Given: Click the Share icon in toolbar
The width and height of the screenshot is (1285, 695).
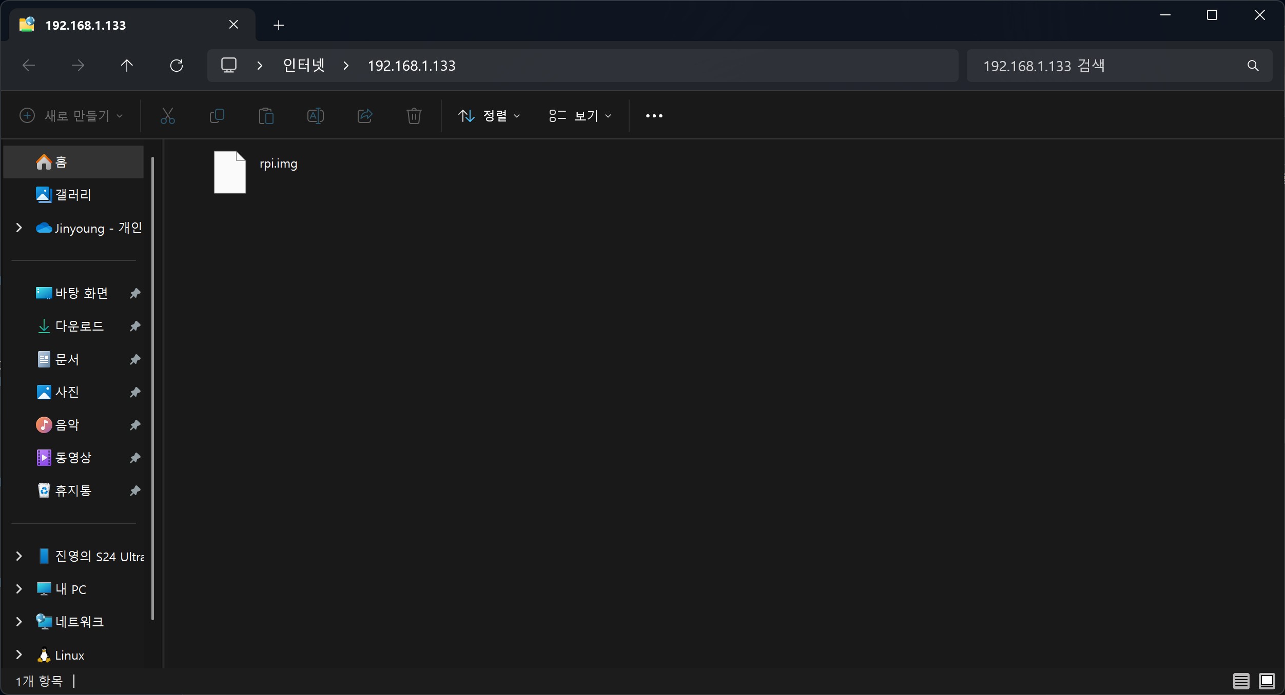Looking at the screenshot, I should pyautogui.click(x=364, y=116).
